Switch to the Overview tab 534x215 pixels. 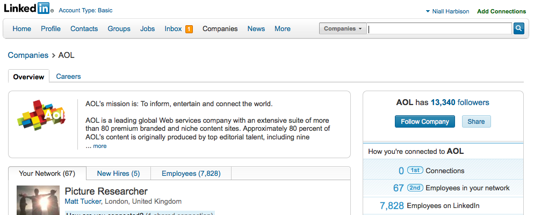pyautogui.click(x=28, y=77)
